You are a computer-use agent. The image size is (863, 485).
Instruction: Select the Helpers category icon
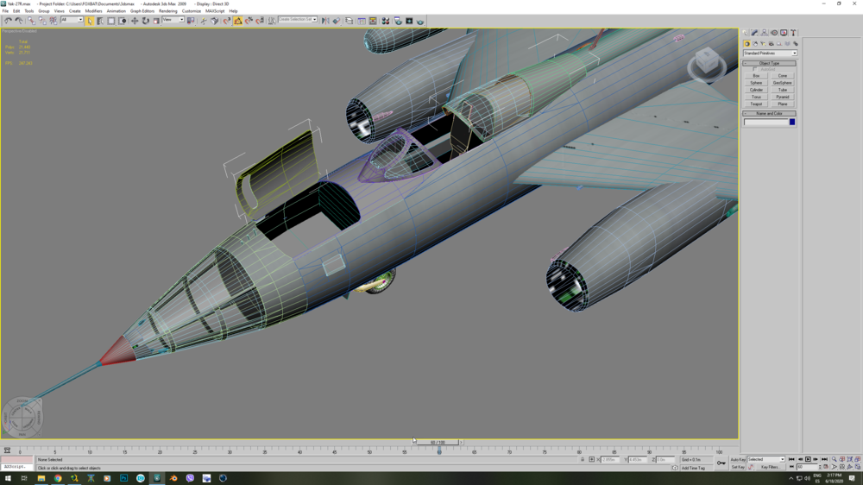coord(779,44)
